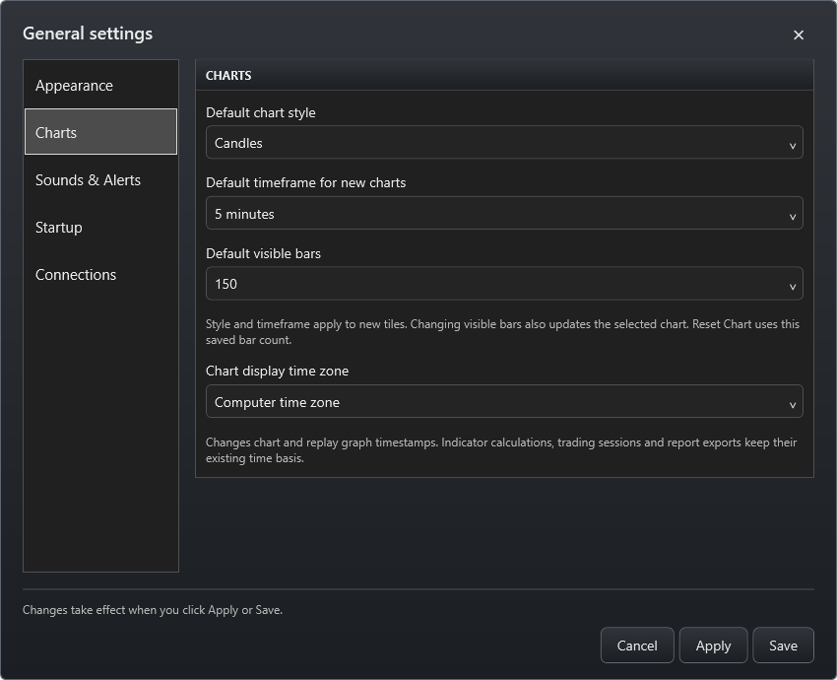Viewport: 837px width, 680px height.
Task: Click the note about chart and replay timestamps
Action: point(501,450)
